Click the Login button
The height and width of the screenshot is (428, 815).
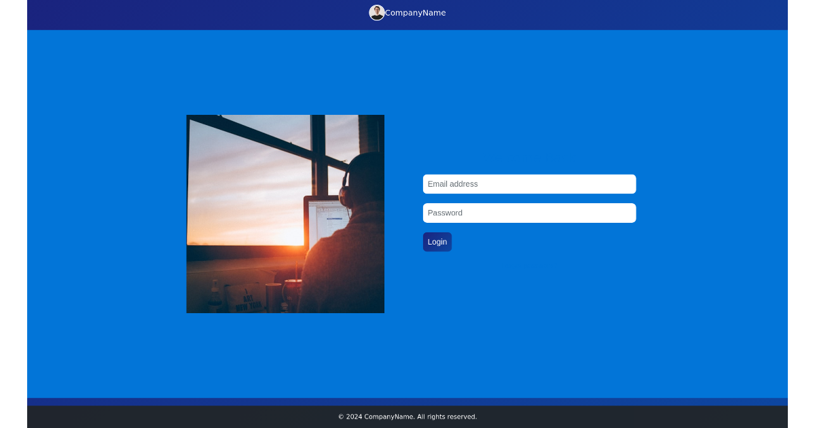437,241
